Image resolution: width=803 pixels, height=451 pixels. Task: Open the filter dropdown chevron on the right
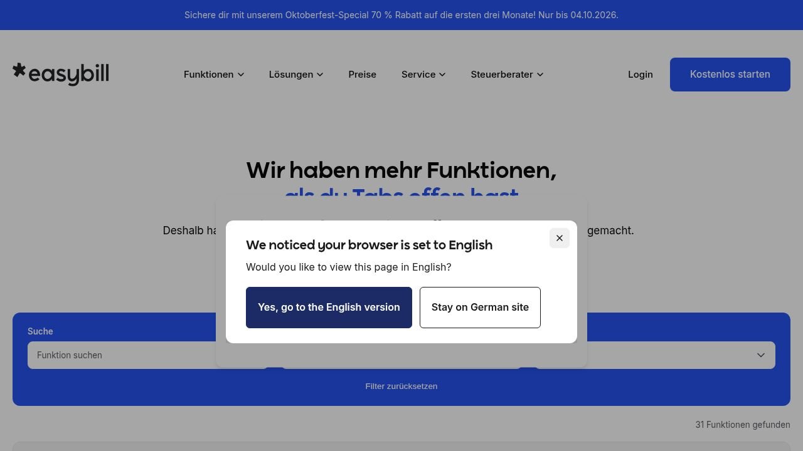pyautogui.click(x=761, y=355)
